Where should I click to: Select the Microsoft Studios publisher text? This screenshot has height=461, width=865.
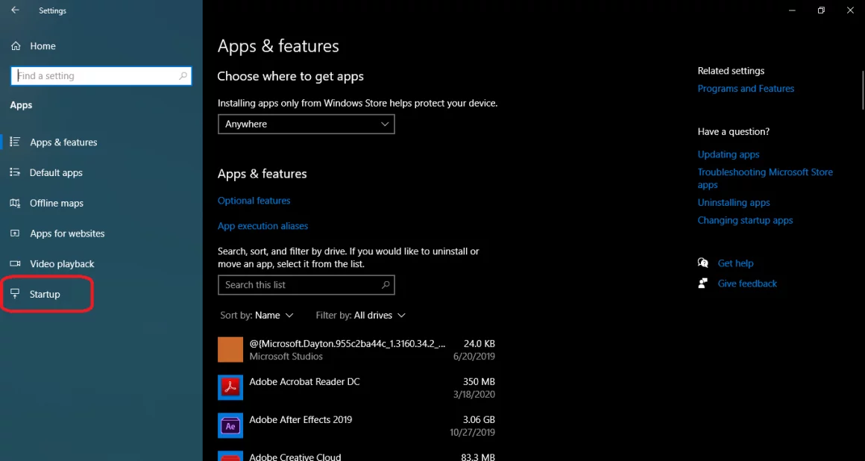pyautogui.click(x=286, y=357)
